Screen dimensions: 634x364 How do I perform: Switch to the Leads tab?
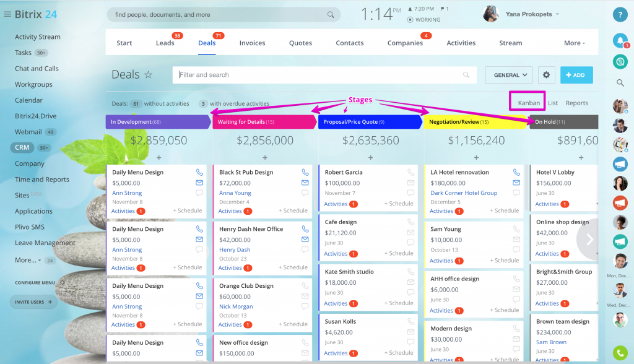[x=165, y=43]
